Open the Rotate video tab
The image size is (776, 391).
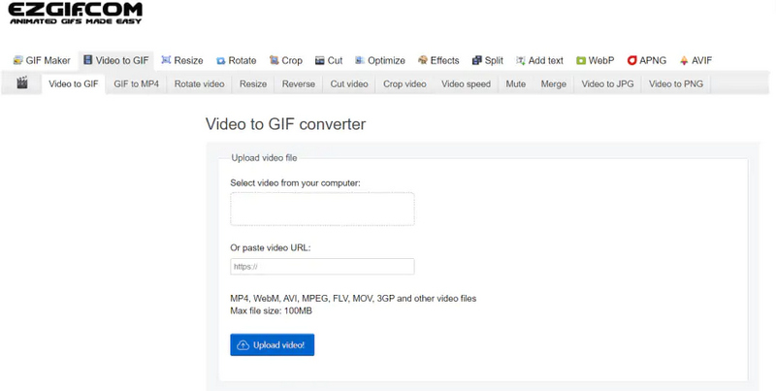tap(199, 84)
